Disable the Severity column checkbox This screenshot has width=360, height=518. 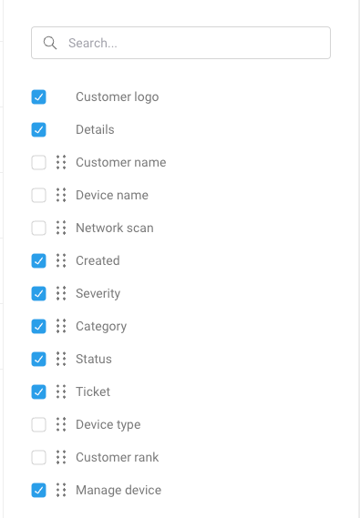[38, 293]
